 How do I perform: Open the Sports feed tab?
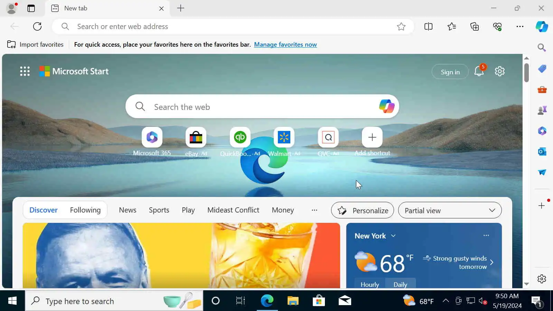point(159,210)
